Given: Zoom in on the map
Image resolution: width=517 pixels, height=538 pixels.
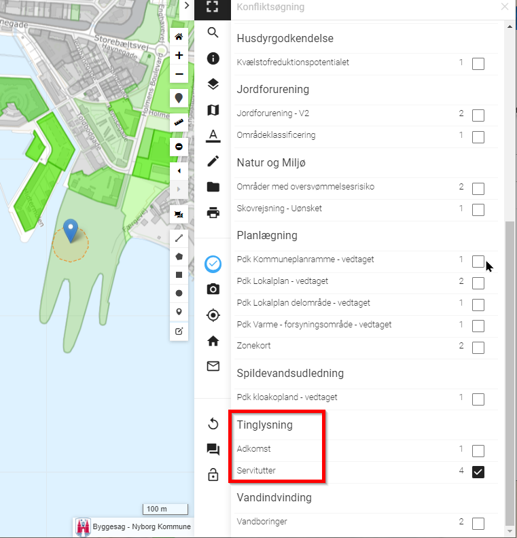Looking at the screenshot, I should tap(179, 56).
